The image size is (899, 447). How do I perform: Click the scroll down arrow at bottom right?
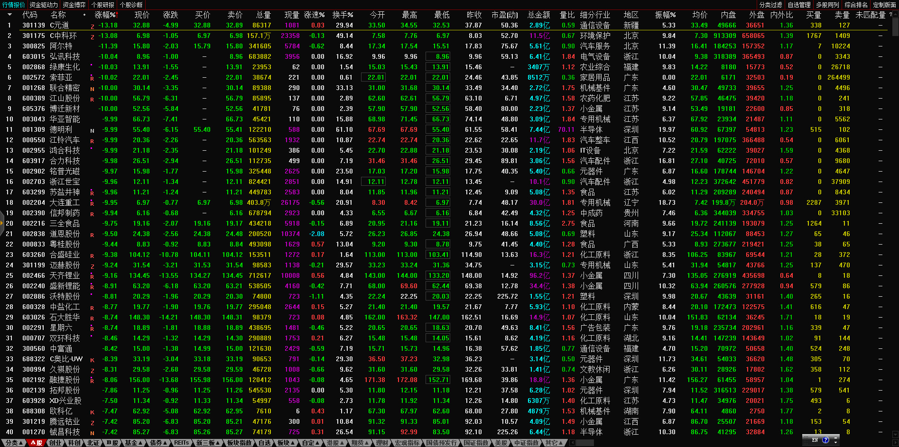tap(895, 435)
